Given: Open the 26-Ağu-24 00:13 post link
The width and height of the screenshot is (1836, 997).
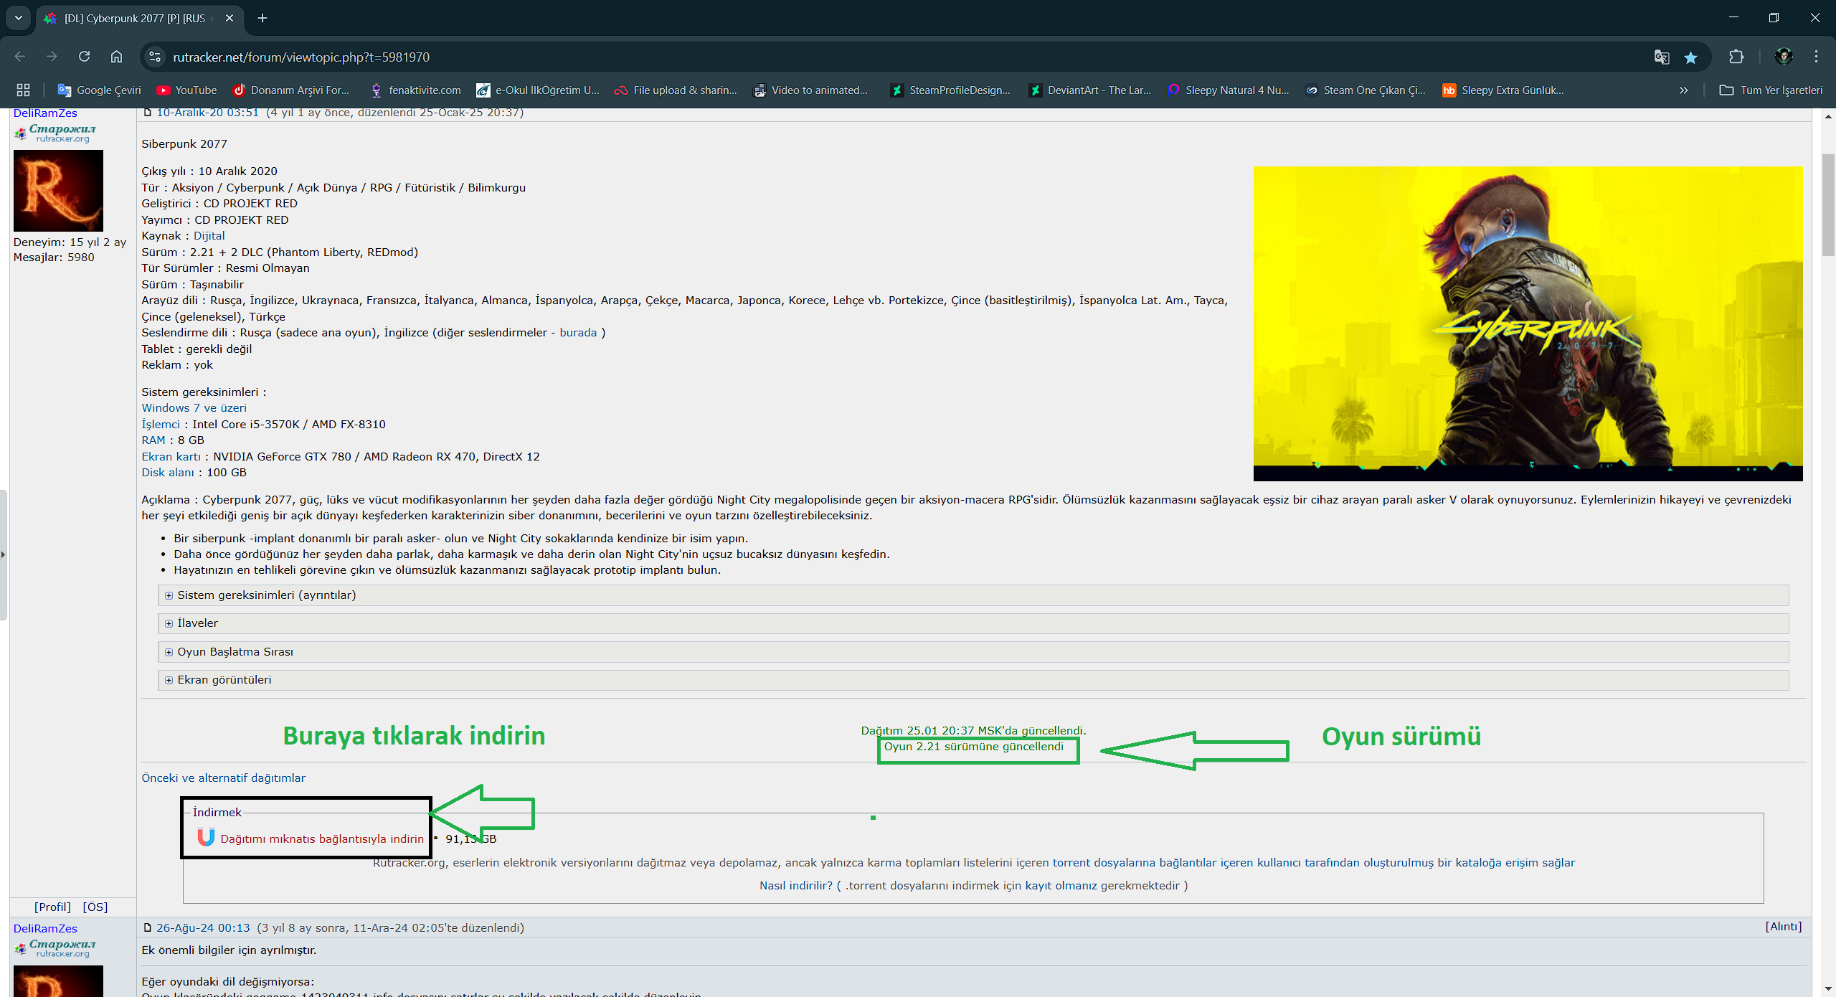Looking at the screenshot, I should (x=203, y=927).
